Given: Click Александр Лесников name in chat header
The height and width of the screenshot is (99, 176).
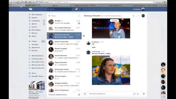Looking at the screenshot, I should point(92,16).
